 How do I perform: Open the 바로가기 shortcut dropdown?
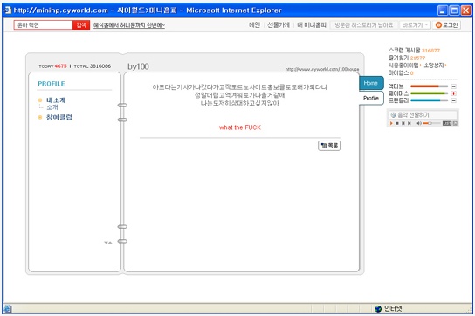pos(415,24)
